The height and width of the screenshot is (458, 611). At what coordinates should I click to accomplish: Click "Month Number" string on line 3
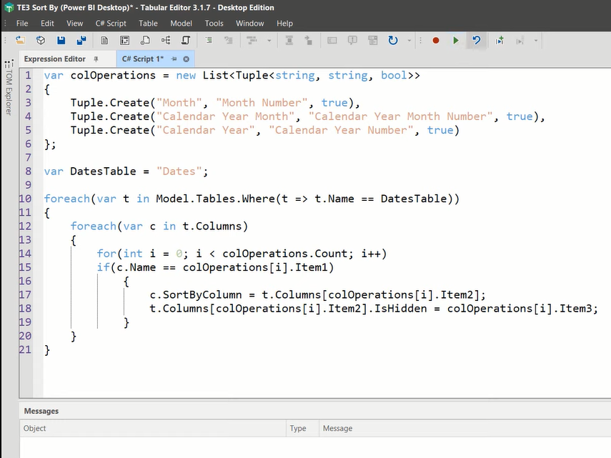click(x=262, y=103)
